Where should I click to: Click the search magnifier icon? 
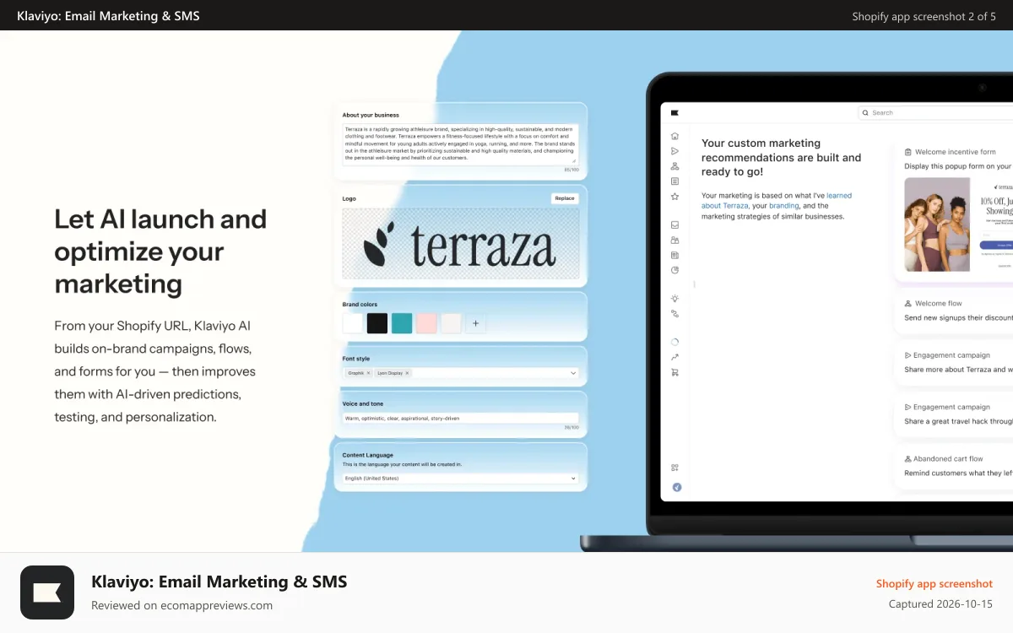click(866, 112)
